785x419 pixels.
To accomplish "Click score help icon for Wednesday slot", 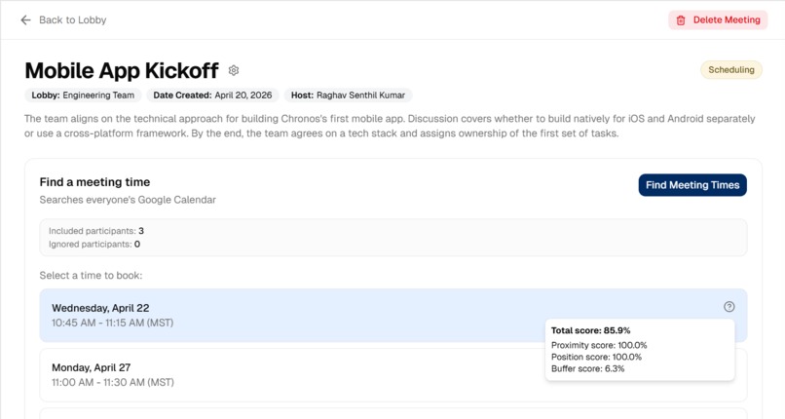I will (729, 307).
